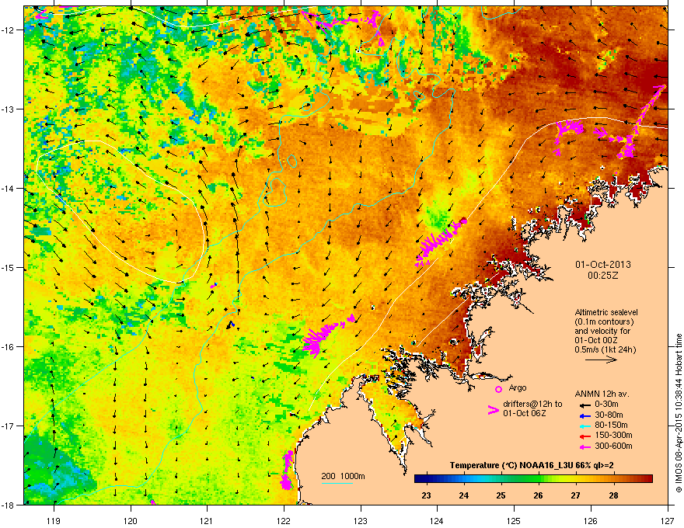The image size is (684, 528).
Task: Click the longitude axis label 121
Action: click(207, 520)
